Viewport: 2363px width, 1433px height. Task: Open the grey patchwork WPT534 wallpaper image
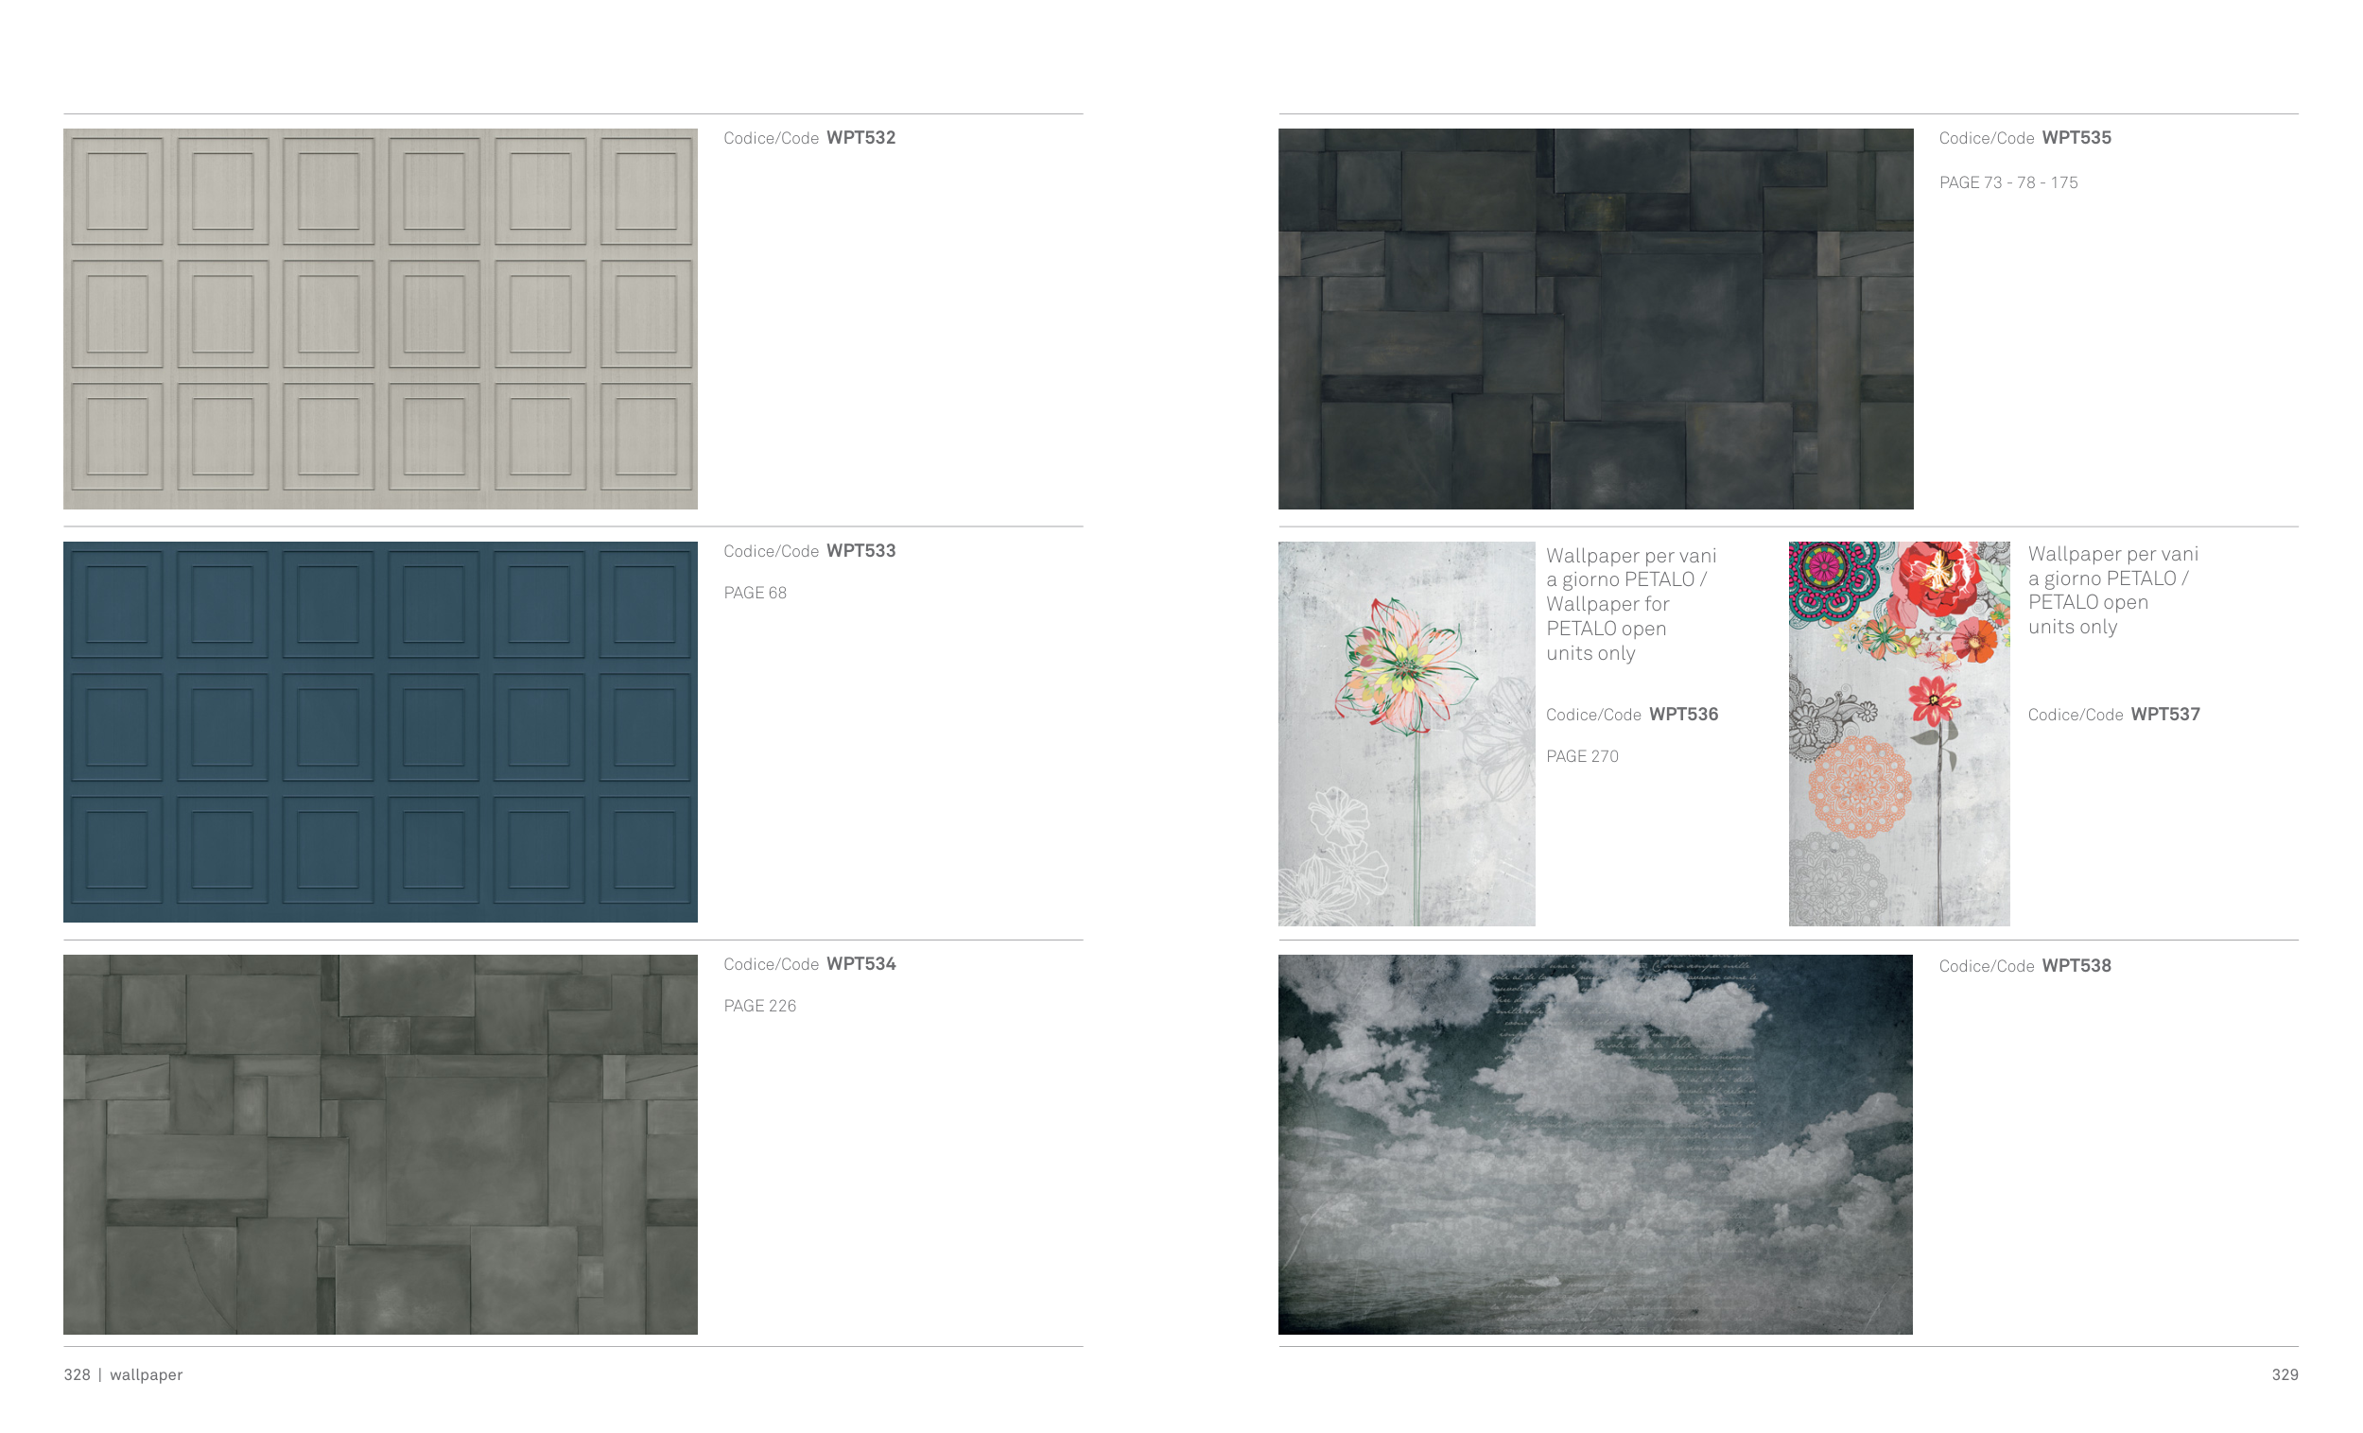point(380,1144)
